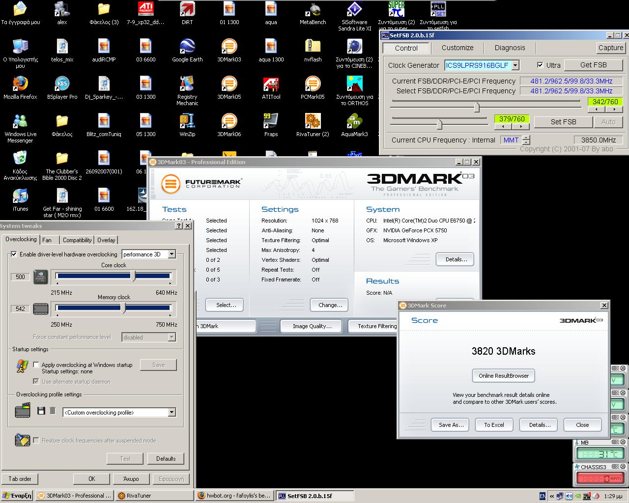Viewport: 629px width, 503px height.
Task: Open the Registry Mechanic shortcut
Action: [187, 90]
